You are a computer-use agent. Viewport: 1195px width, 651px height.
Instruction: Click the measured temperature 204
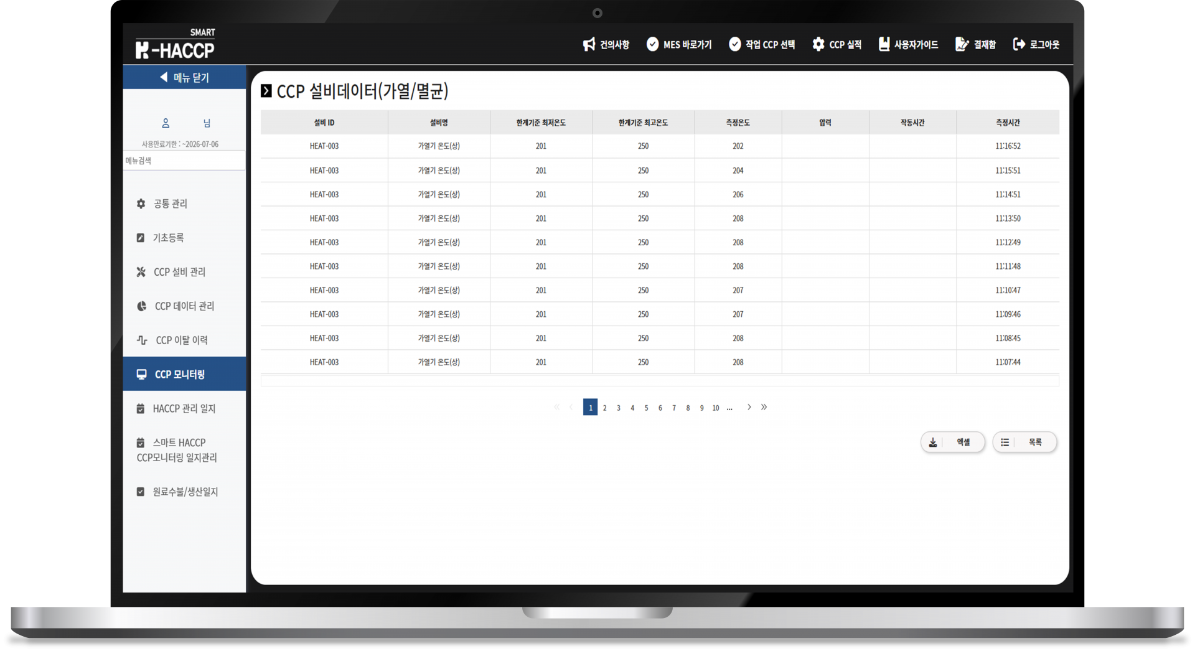point(738,171)
